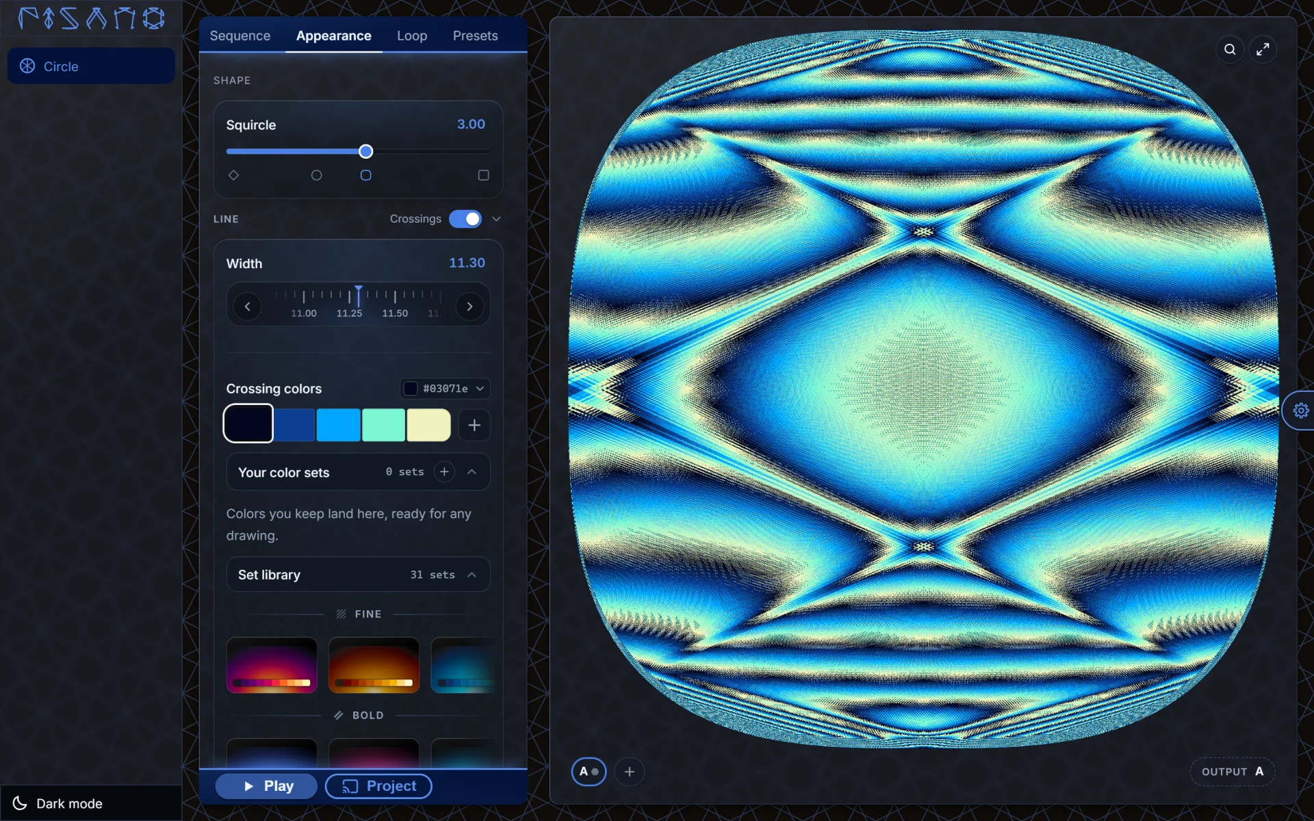Viewport: 1314px width, 821px height.
Task: Select the bright blue crossing color swatch
Action: (338, 425)
